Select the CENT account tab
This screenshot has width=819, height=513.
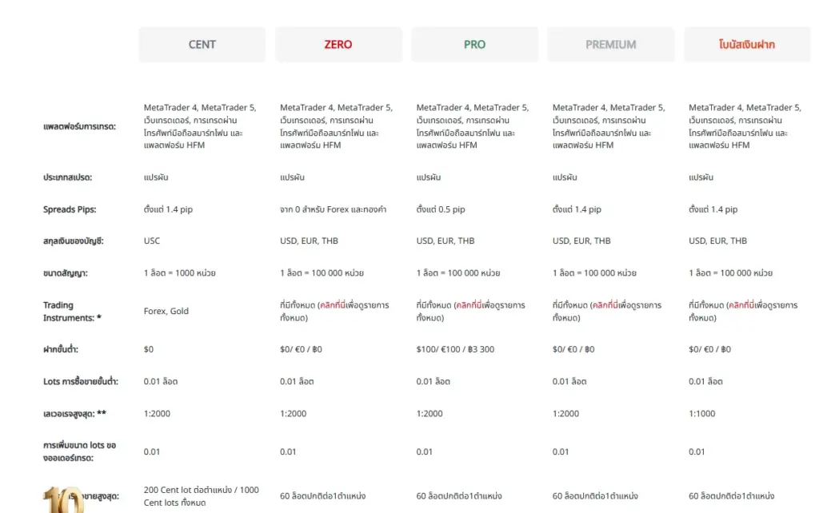tap(202, 45)
